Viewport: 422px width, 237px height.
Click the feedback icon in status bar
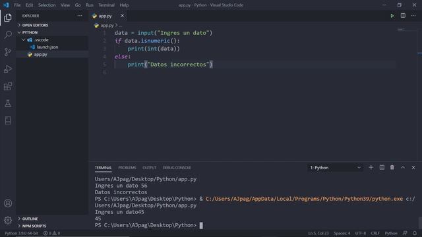pos(405,233)
